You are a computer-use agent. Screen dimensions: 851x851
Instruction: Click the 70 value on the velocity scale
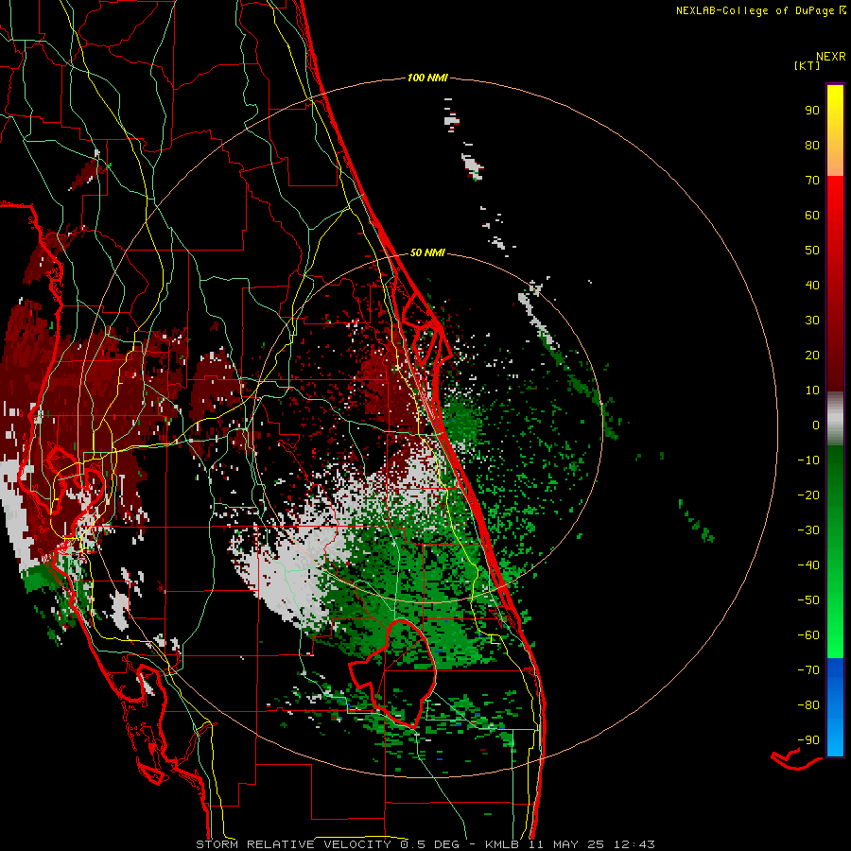point(812,181)
